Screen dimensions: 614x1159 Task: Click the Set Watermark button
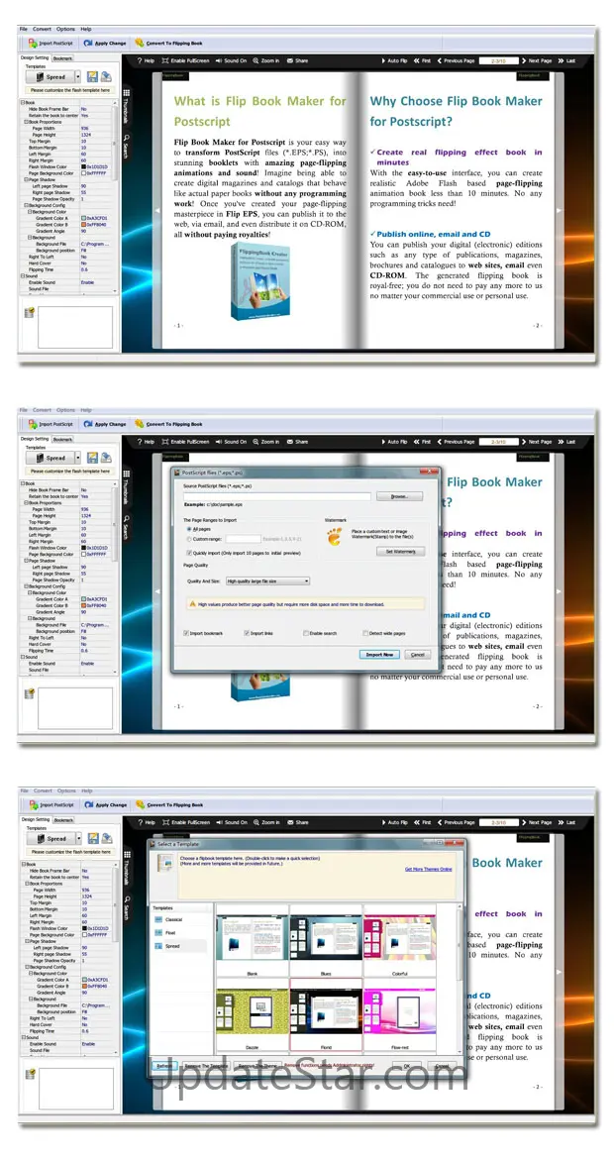click(x=400, y=552)
